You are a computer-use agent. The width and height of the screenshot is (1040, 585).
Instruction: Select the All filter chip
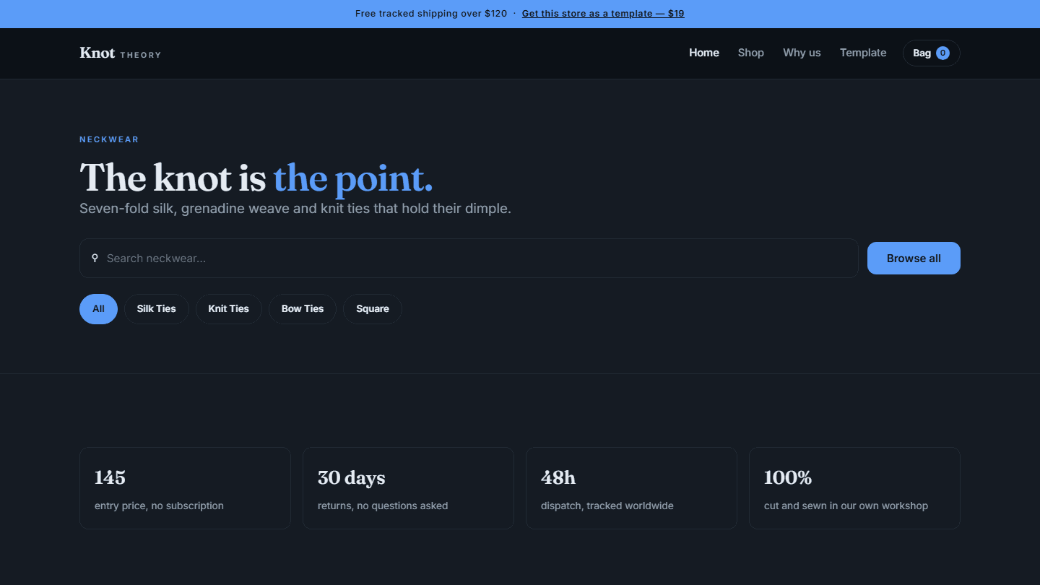(x=98, y=309)
